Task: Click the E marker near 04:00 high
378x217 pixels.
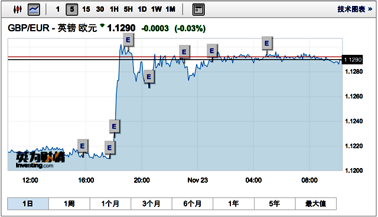Action: coord(267,43)
